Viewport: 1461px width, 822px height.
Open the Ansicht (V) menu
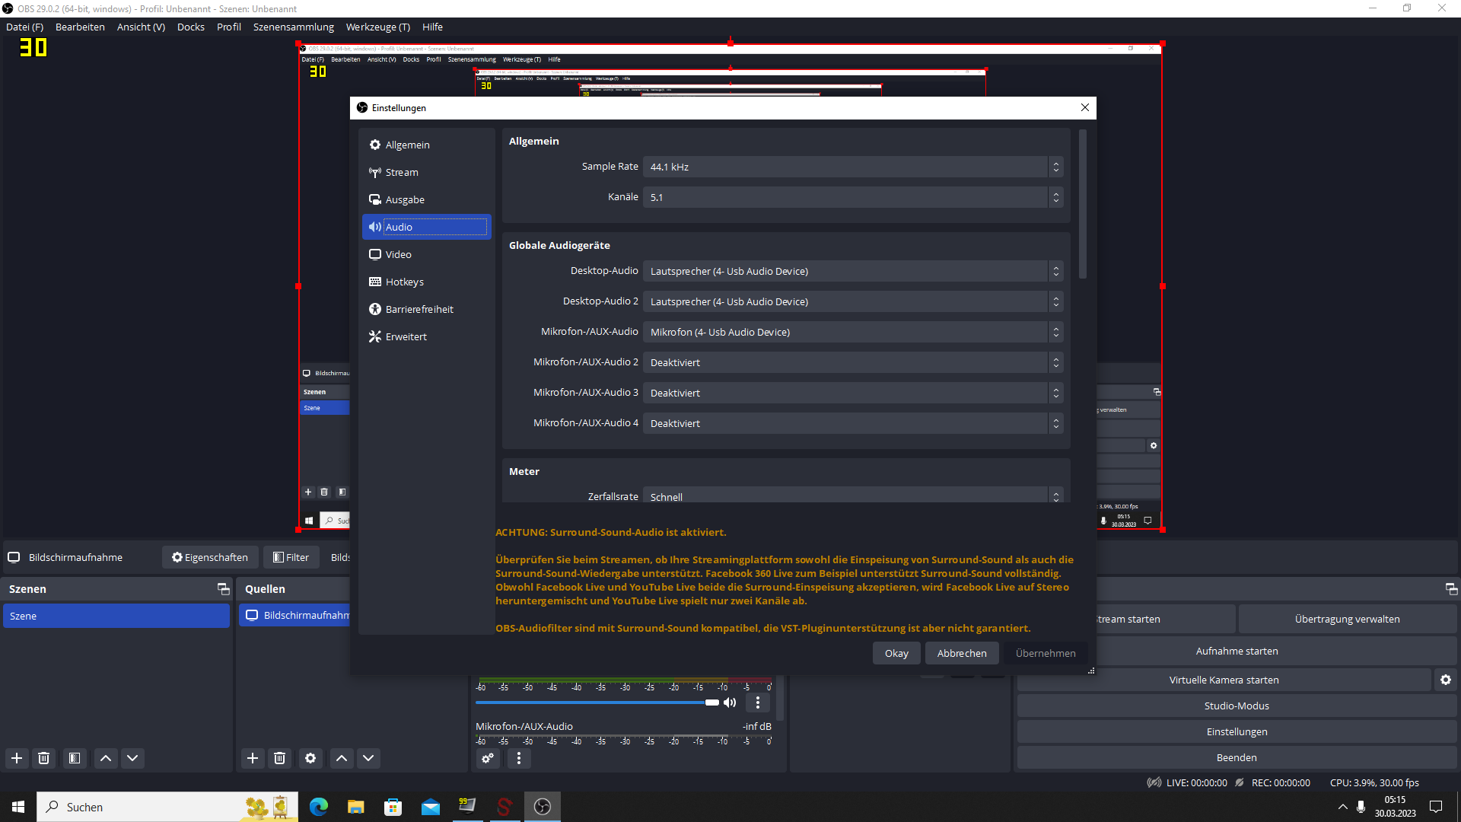141,27
